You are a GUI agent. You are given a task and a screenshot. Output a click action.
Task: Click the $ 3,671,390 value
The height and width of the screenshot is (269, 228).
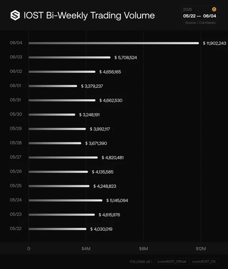tap(96, 143)
